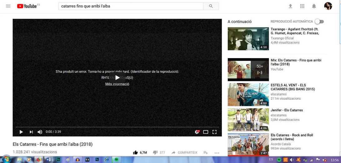Viewport: 341px width, 163px height.
Task: Toggle Reproducció automàtica switch
Action: (x=319, y=22)
